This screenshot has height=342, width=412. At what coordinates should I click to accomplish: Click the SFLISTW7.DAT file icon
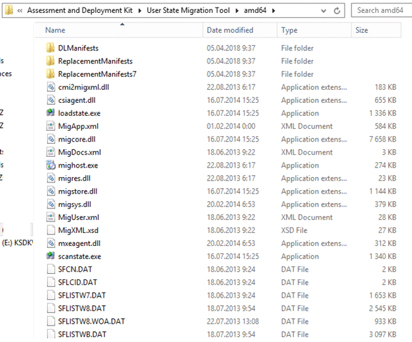coord(50,295)
